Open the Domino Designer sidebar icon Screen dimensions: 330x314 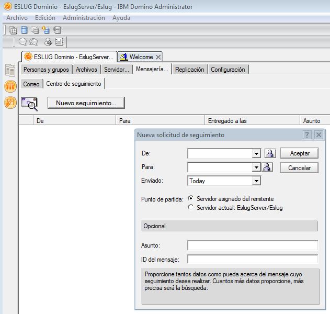(10, 103)
